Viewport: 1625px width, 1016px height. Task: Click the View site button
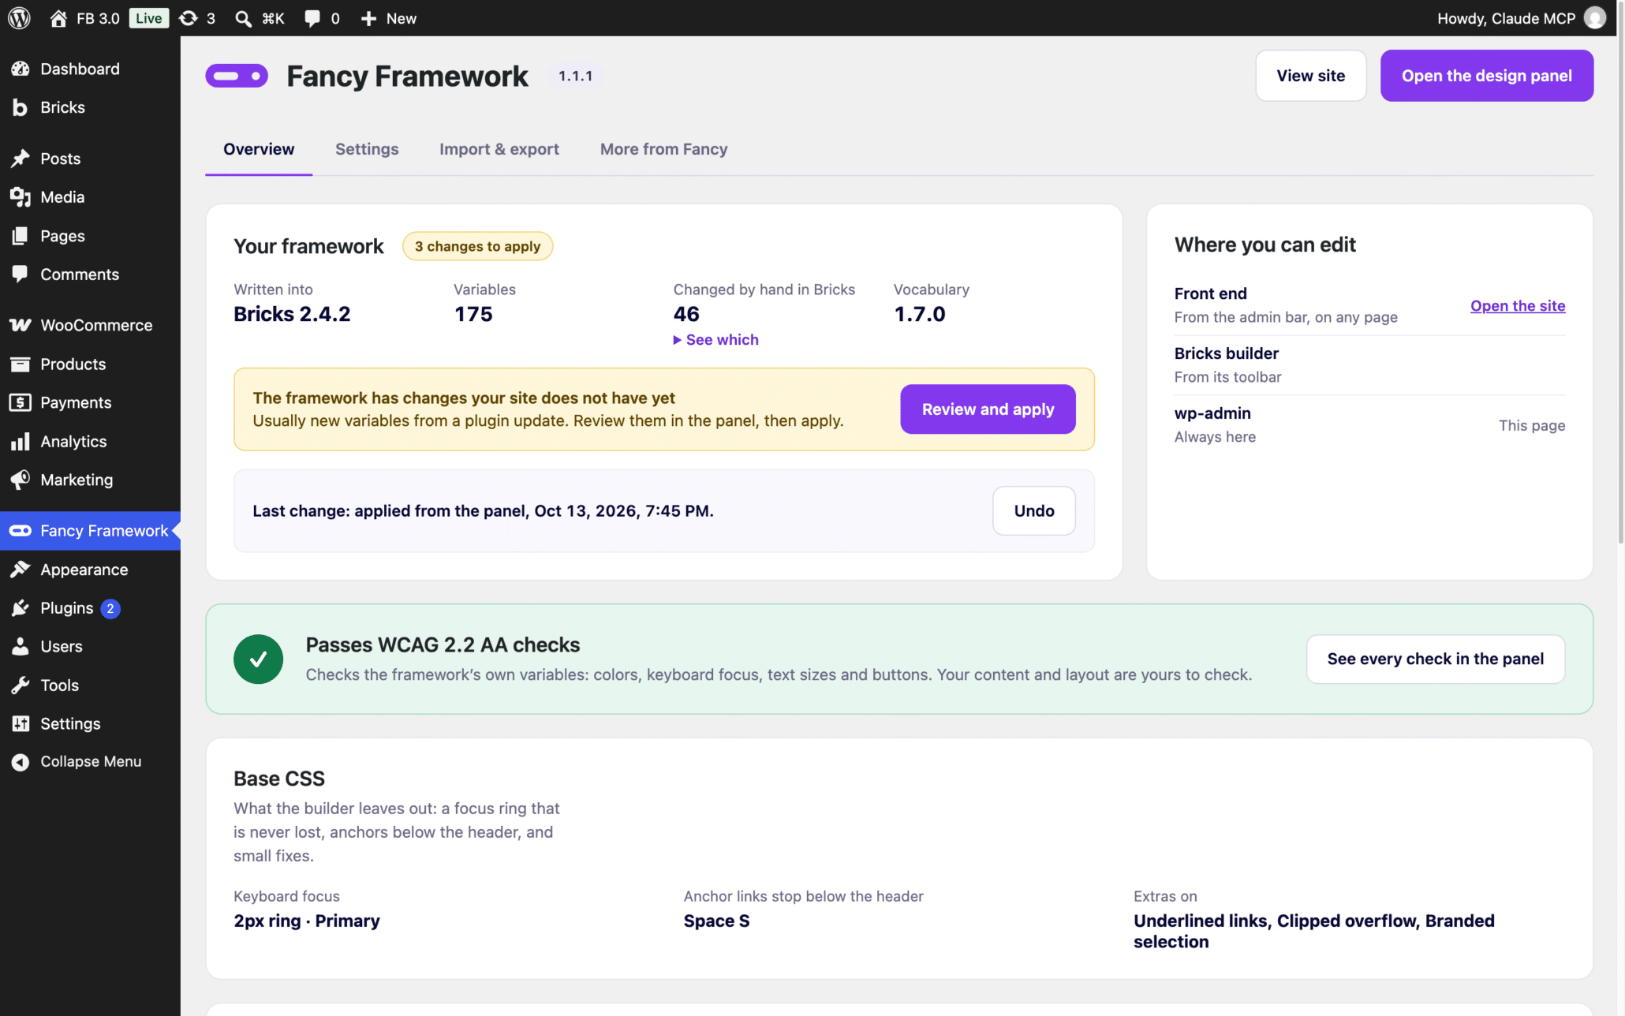click(1311, 76)
